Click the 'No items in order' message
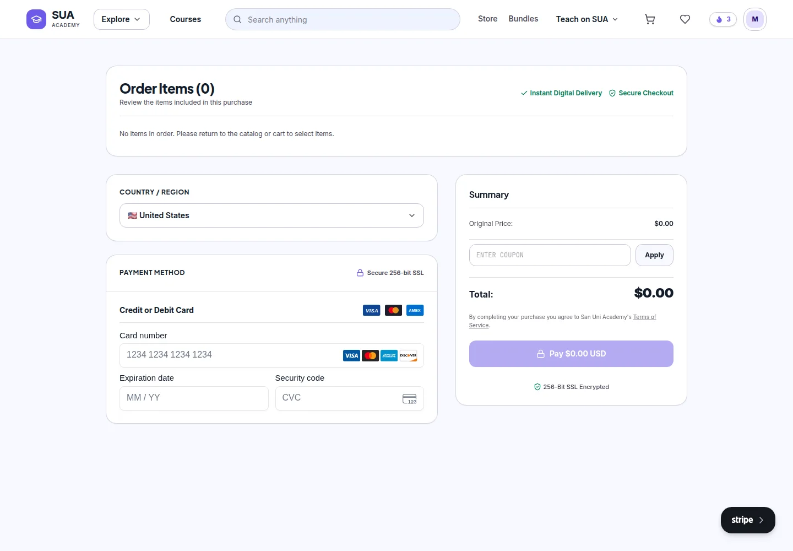The height and width of the screenshot is (551, 793). [x=226, y=134]
